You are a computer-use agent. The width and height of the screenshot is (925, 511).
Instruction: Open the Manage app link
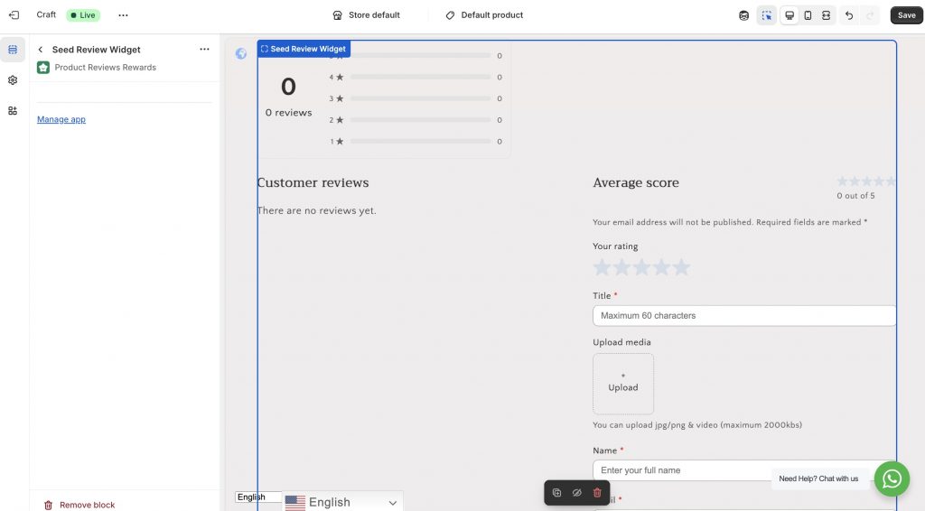click(61, 119)
